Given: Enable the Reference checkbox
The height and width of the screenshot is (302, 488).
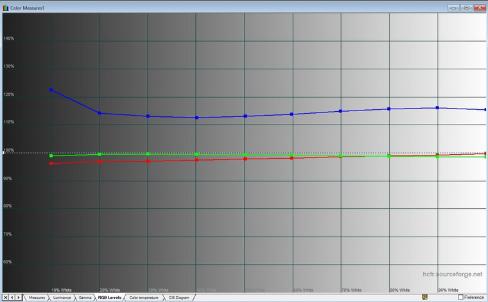Looking at the screenshot, I should pyautogui.click(x=461, y=298).
